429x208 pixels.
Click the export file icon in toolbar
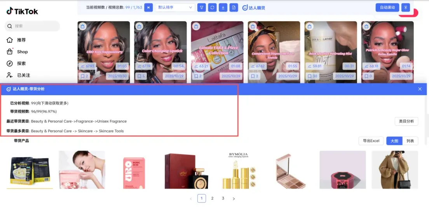point(234,7)
